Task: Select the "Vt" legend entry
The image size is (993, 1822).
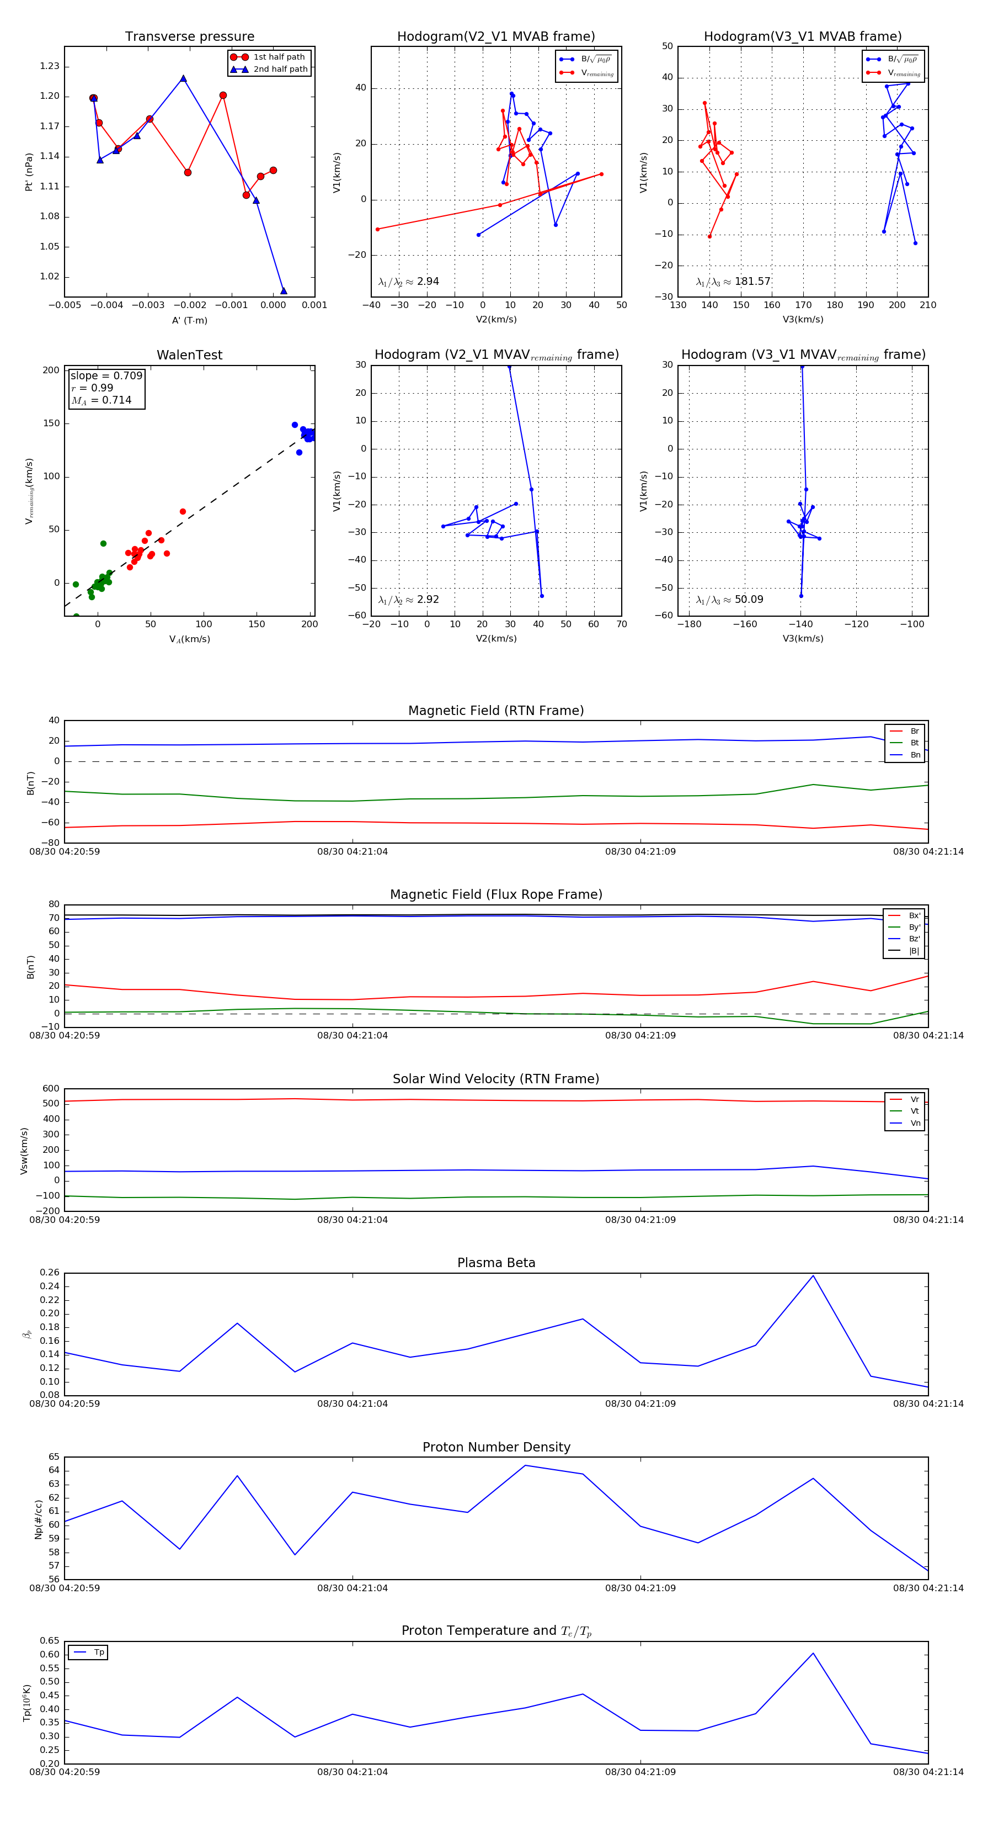Action: (x=905, y=1111)
